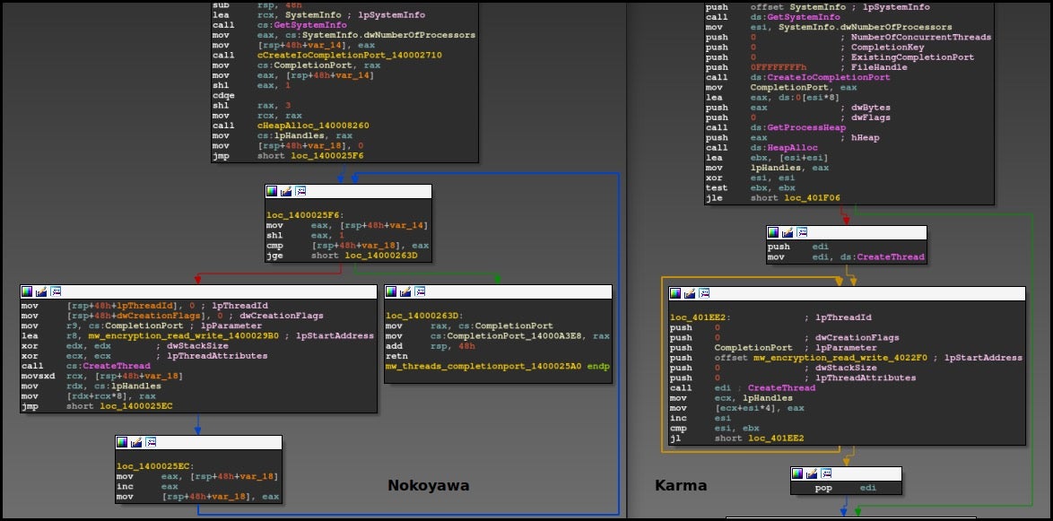Viewport: 1053px width, 521px height.
Task: Click color icon on Karma 'push edi' block
Action: (x=773, y=232)
